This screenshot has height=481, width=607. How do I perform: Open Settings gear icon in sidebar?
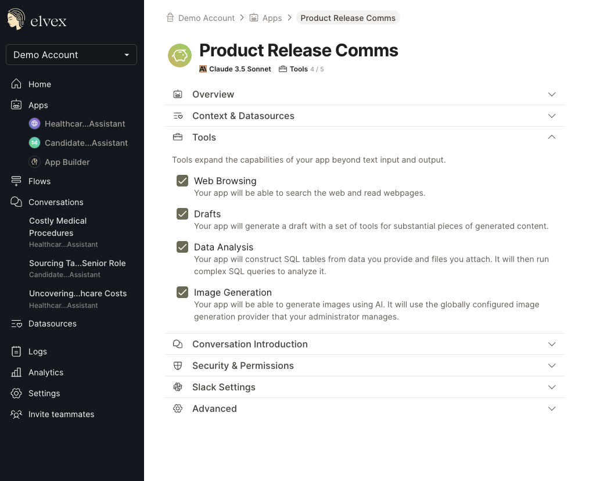(x=16, y=393)
